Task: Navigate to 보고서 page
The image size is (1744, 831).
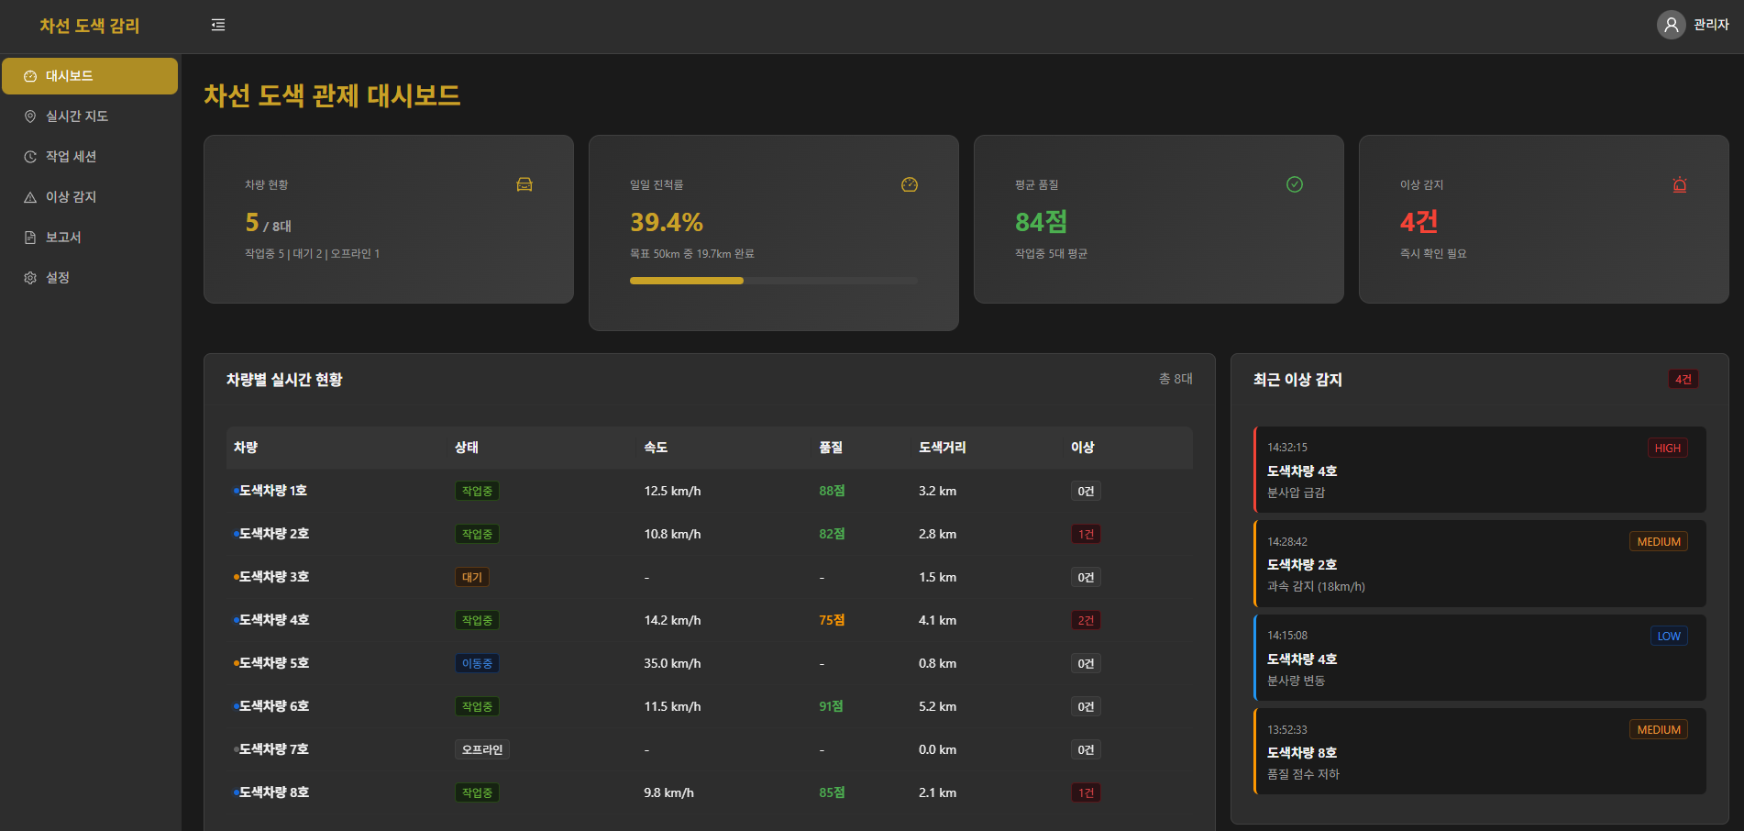Action: pyautogui.click(x=64, y=238)
